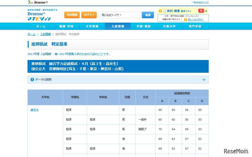This screenshot has width=252, height=157.
Task: Expand the データの説明 section with plus
Action: [204, 80]
